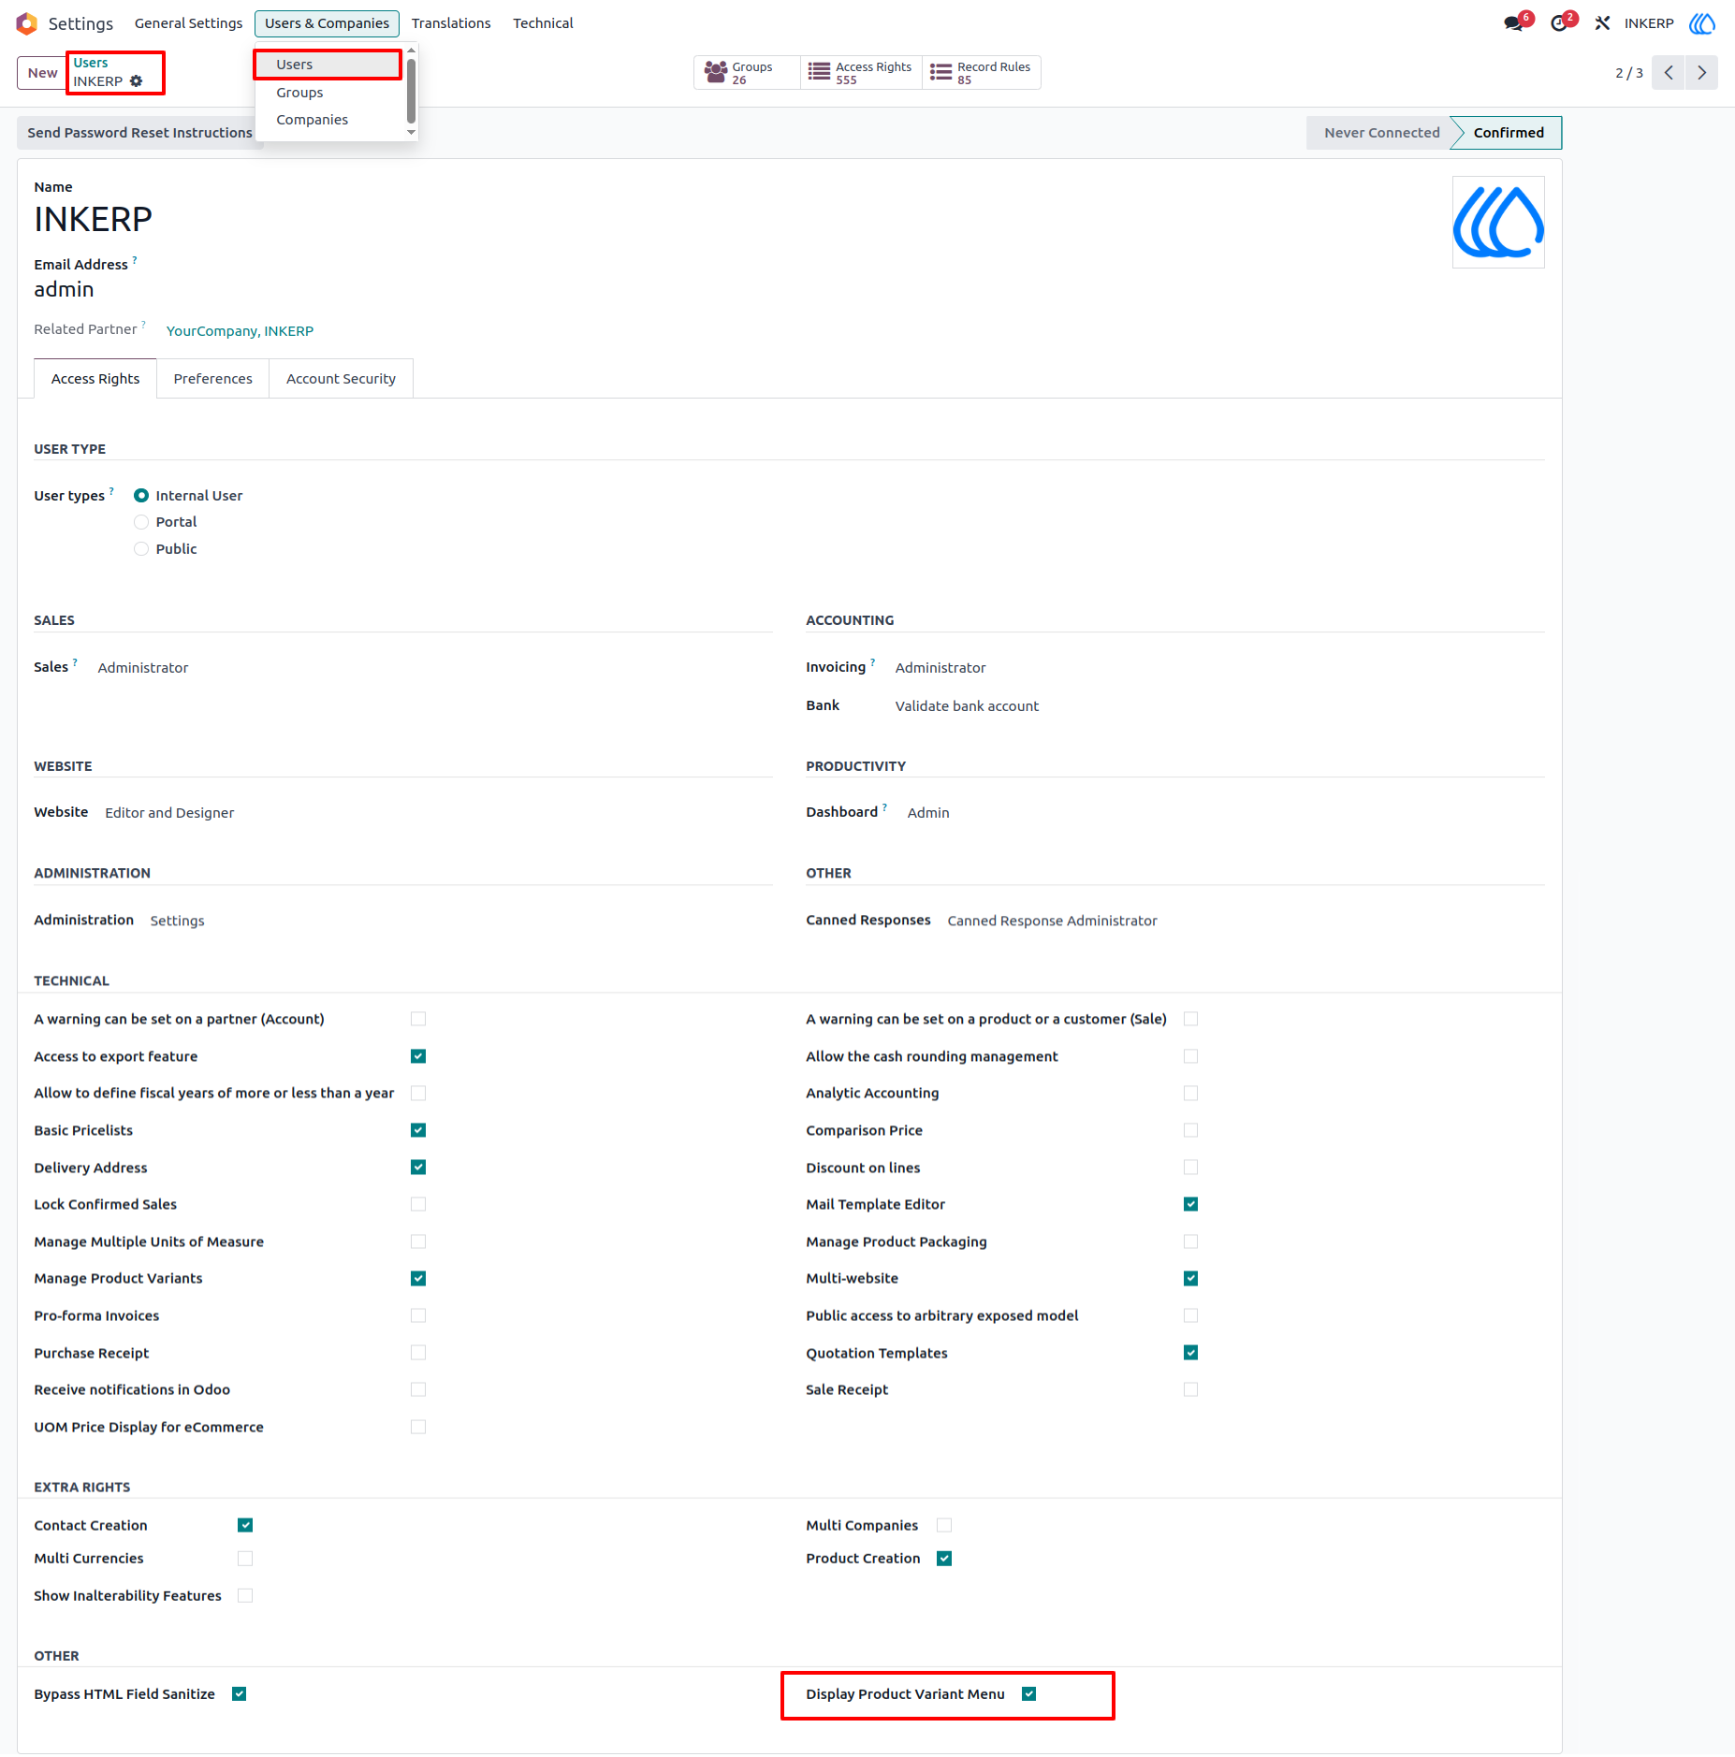Open the Access Rights list icon
Viewport: 1735px width, 1757px height.
819,72
